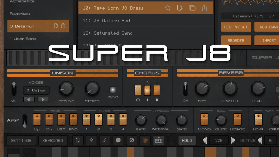Export the Beta Fun bank
Screen dimensions: 279x157
pyautogui.click(x=63, y=26)
